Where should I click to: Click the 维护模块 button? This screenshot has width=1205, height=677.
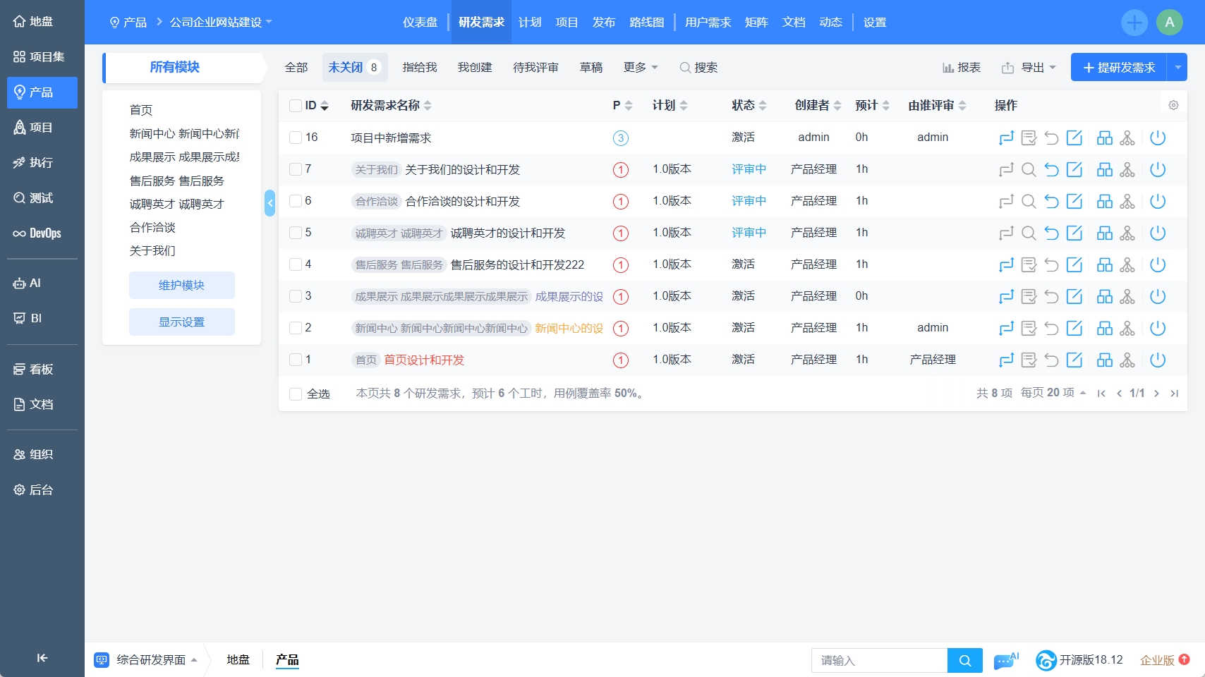[x=181, y=285]
